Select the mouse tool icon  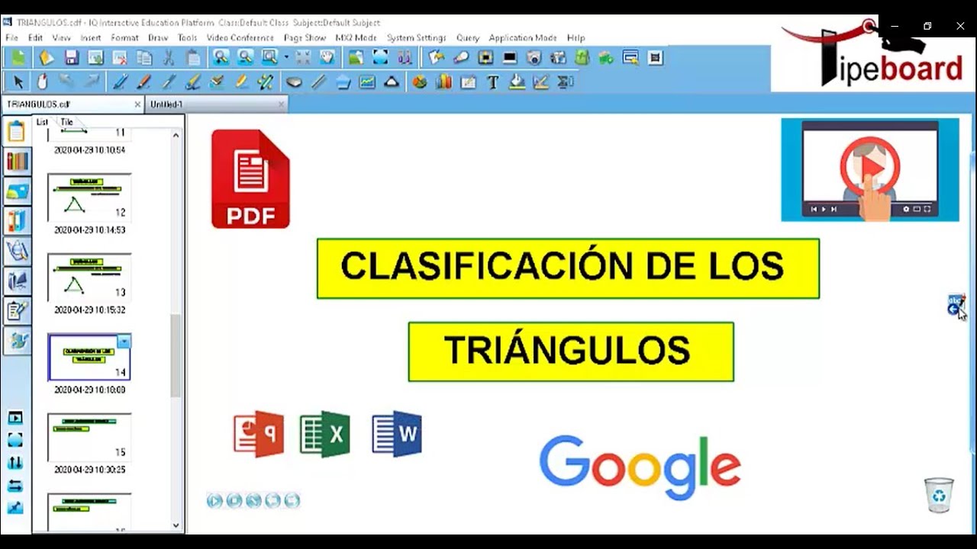coord(43,82)
